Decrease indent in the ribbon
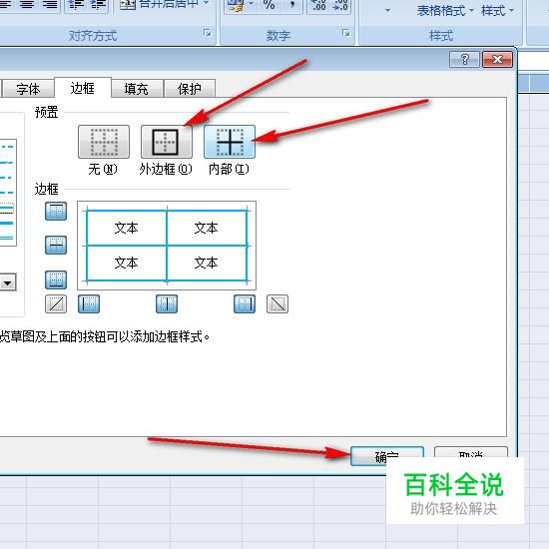 pos(76,5)
